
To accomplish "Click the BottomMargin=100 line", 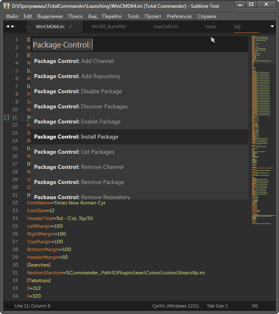I will coord(49,249).
